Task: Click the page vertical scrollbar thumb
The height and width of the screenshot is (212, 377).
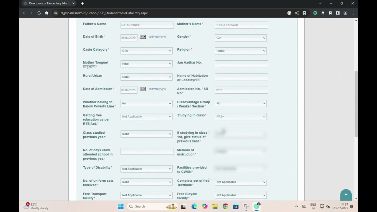Action: coord(356,104)
